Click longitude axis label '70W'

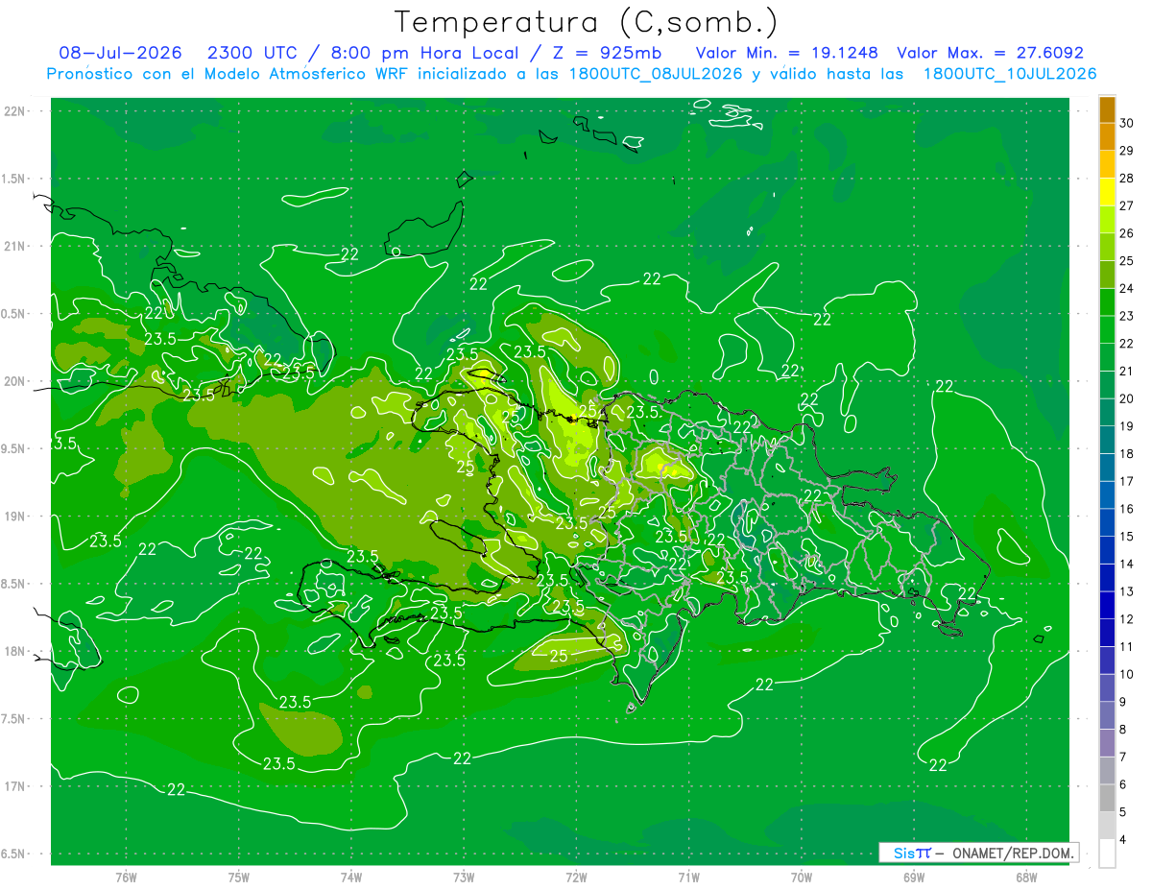(x=802, y=878)
